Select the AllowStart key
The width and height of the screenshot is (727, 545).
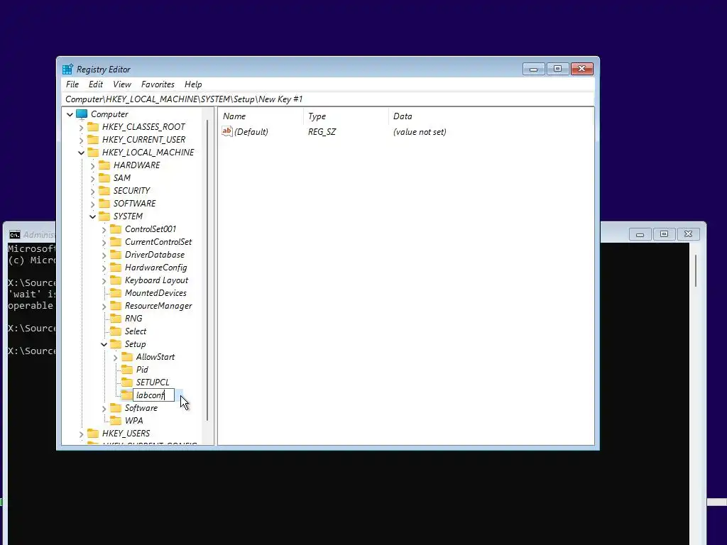tap(155, 357)
